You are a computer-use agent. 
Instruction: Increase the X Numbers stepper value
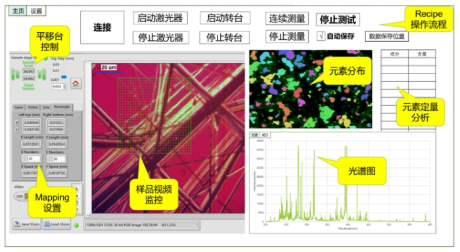tap(24, 157)
